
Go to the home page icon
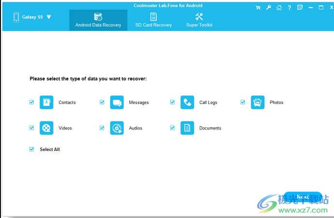click(279, 8)
